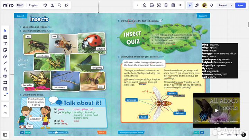Expand more tools in left toolbar

point(5,94)
